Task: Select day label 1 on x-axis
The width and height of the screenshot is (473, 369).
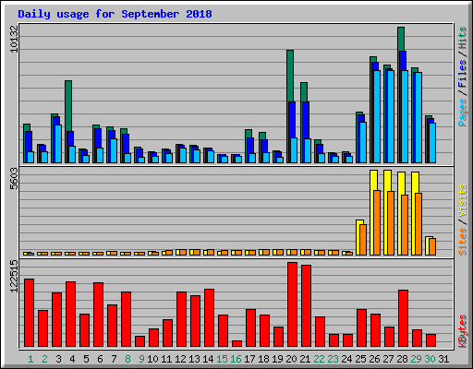Action: (30, 359)
